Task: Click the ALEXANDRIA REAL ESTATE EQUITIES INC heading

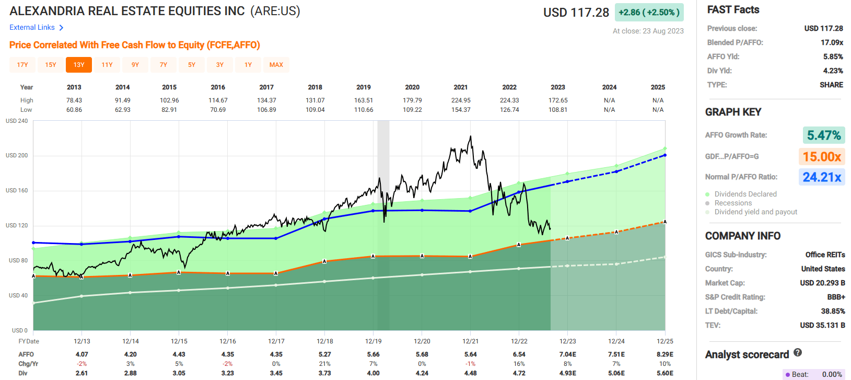Action: [127, 11]
